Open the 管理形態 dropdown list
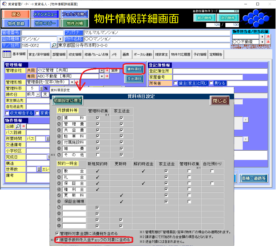 (x=72, y=82)
